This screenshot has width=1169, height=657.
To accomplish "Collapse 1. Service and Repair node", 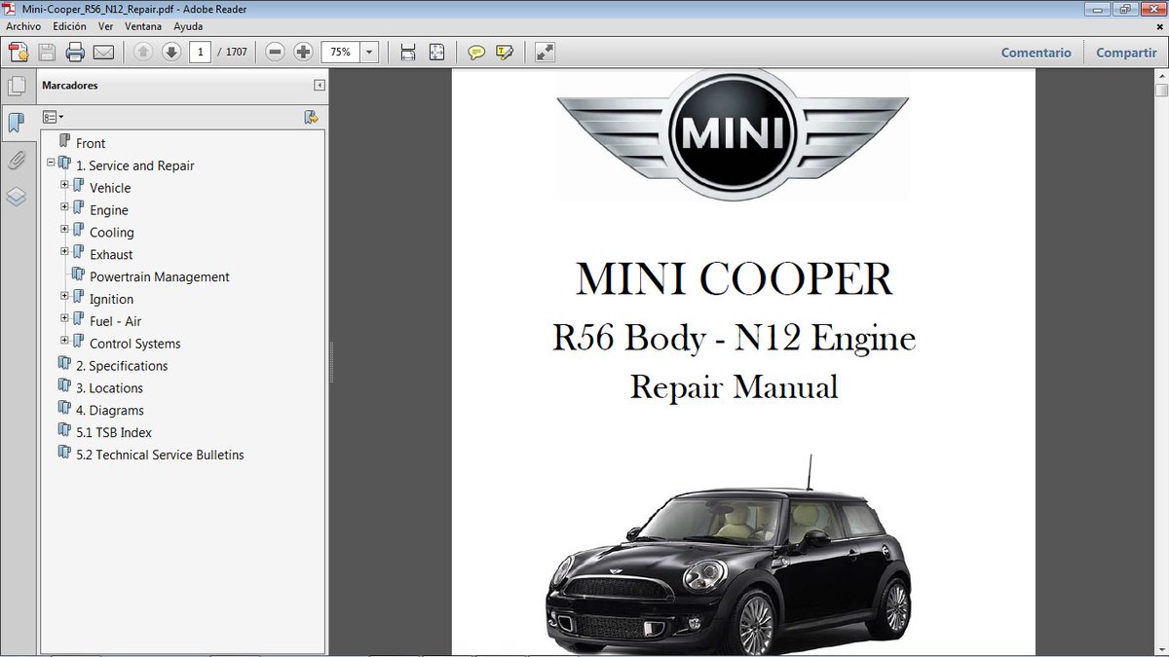I will (51, 162).
